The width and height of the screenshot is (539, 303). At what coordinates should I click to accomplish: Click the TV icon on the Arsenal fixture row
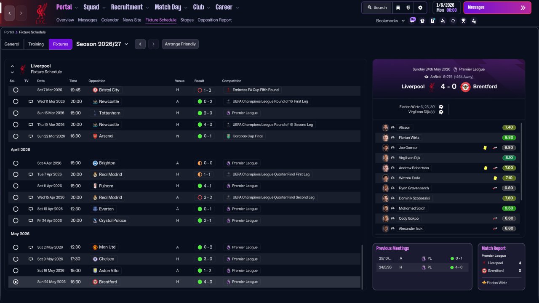point(30,136)
